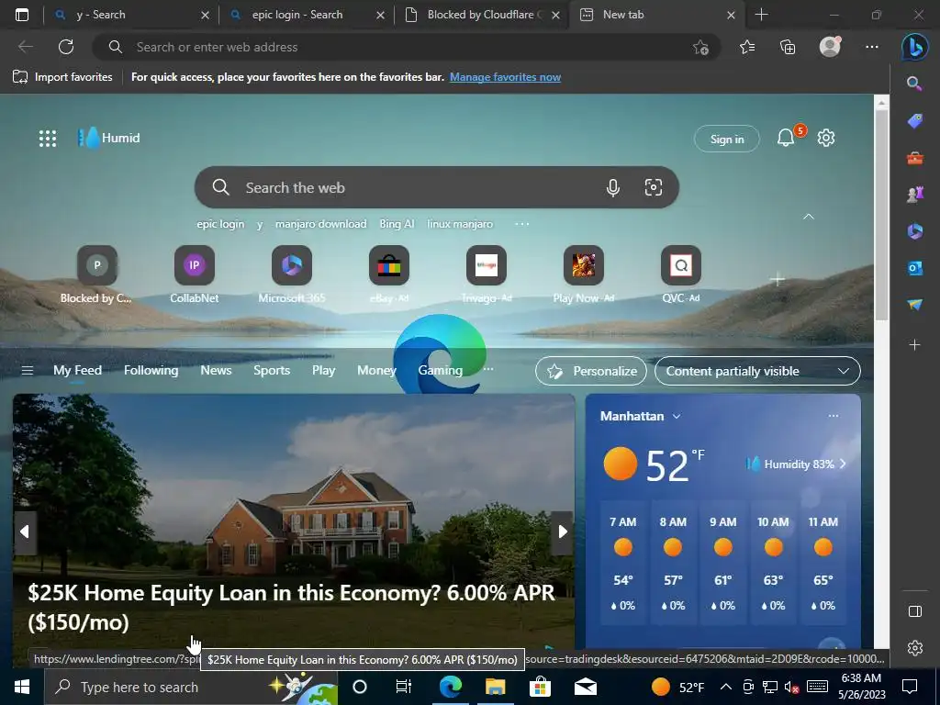Click the Personalize button
This screenshot has width=940, height=705.
pyautogui.click(x=591, y=371)
